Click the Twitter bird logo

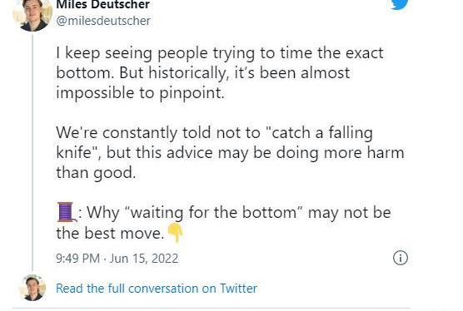[400, 4]
